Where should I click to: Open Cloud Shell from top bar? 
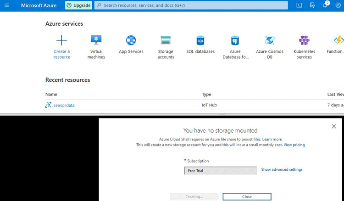coord(299,5)
